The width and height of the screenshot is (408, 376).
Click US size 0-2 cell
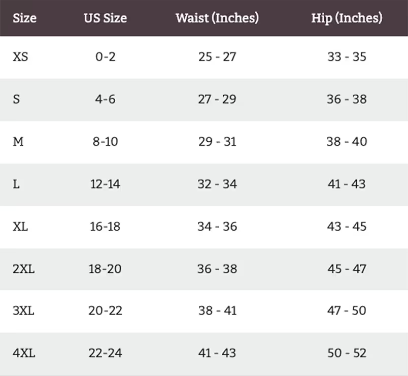[x=105, y=56]
